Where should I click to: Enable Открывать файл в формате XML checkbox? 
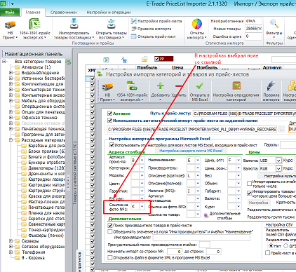tap(110, 257)
